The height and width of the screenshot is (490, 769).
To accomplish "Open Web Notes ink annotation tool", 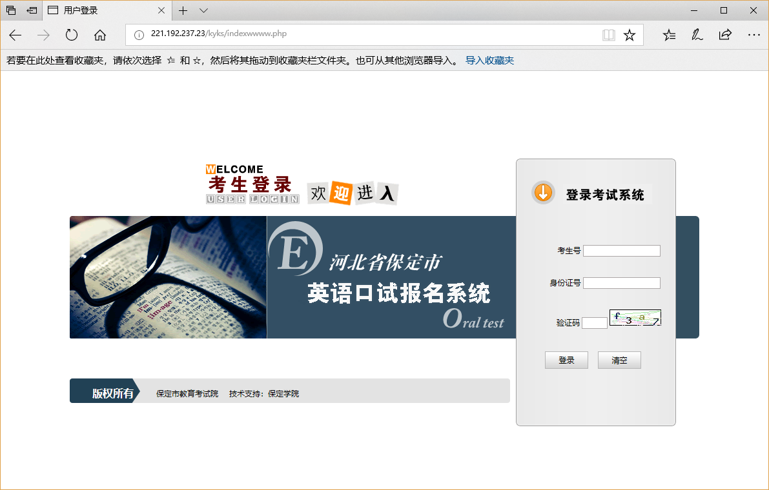I will click(697, 35).
